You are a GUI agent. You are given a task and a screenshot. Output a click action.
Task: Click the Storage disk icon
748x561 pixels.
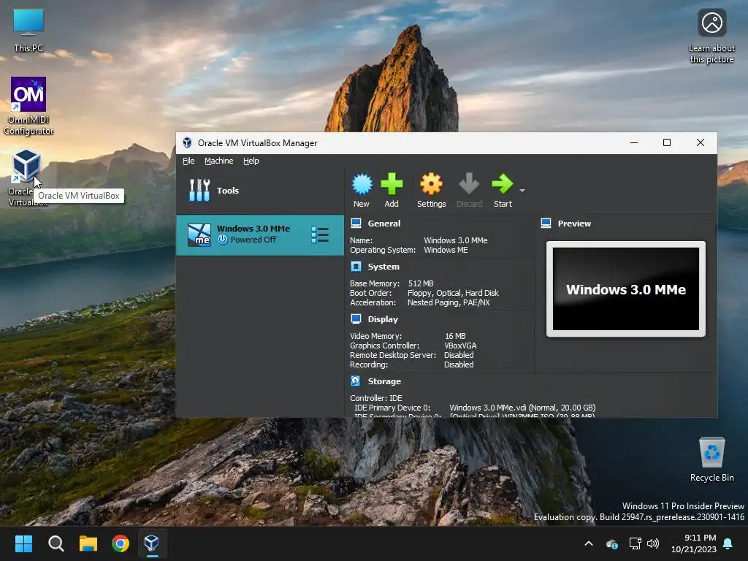[356, 381]
